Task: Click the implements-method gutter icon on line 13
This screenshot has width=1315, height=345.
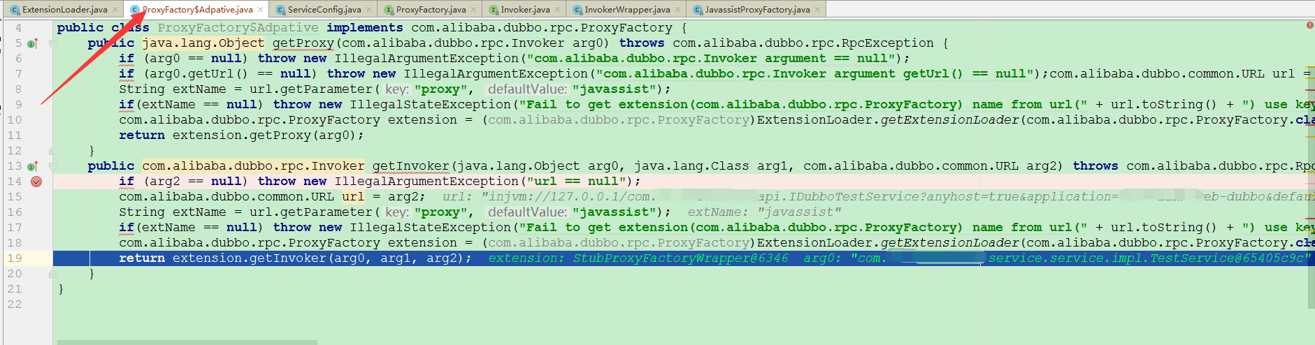Action: tap(32, 166)
